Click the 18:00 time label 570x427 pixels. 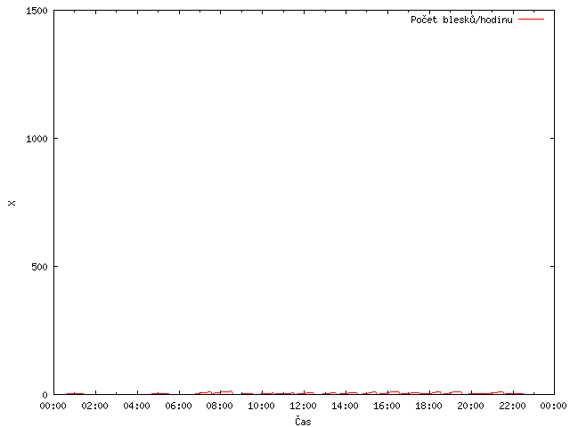[428, 406]
